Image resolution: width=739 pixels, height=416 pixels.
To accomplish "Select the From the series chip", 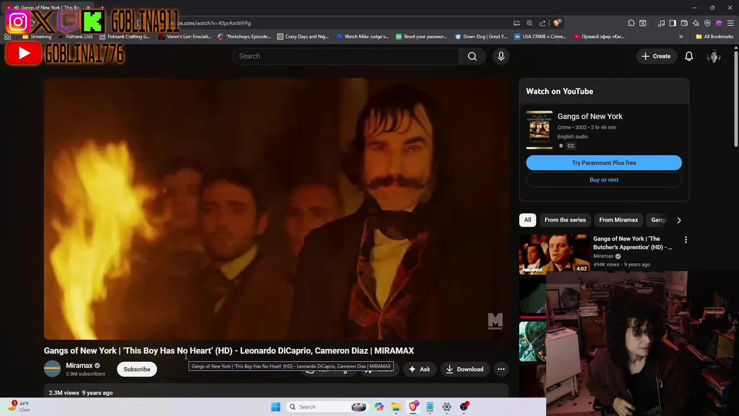I will 565,220.
